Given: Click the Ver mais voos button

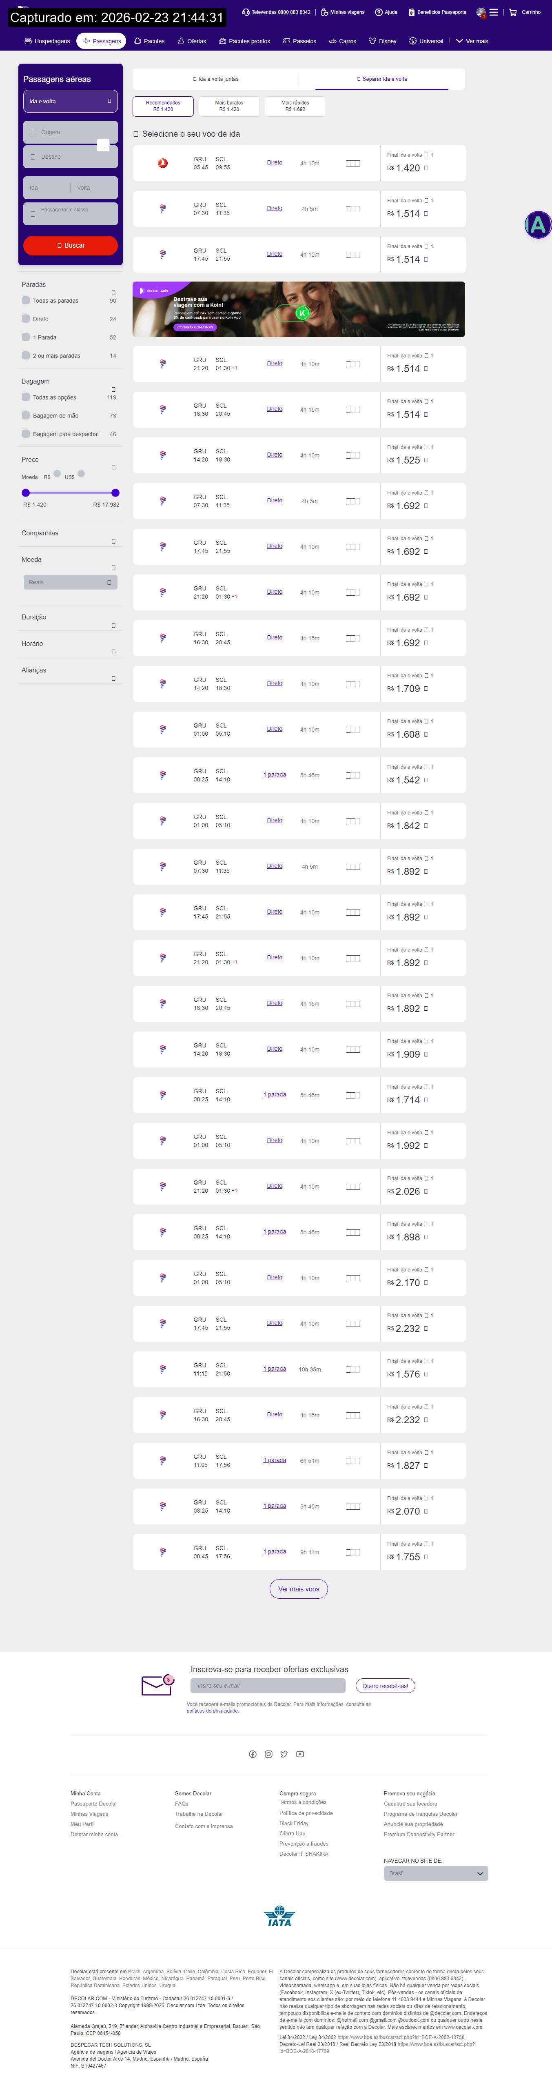Looking at the screenshot, I should pos(298,1589).
